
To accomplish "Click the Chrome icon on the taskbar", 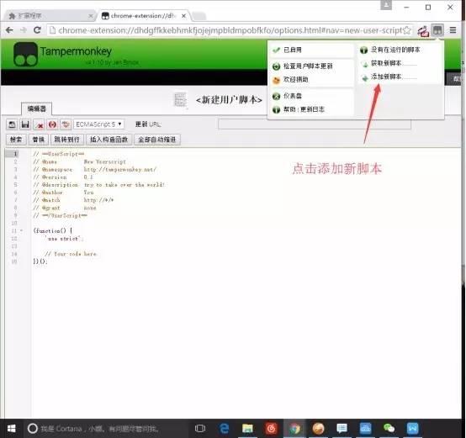I will click(294, 429).
